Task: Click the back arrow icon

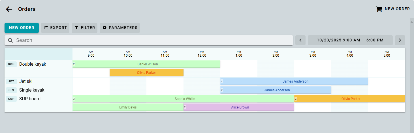Action: (x=9, y=9)
